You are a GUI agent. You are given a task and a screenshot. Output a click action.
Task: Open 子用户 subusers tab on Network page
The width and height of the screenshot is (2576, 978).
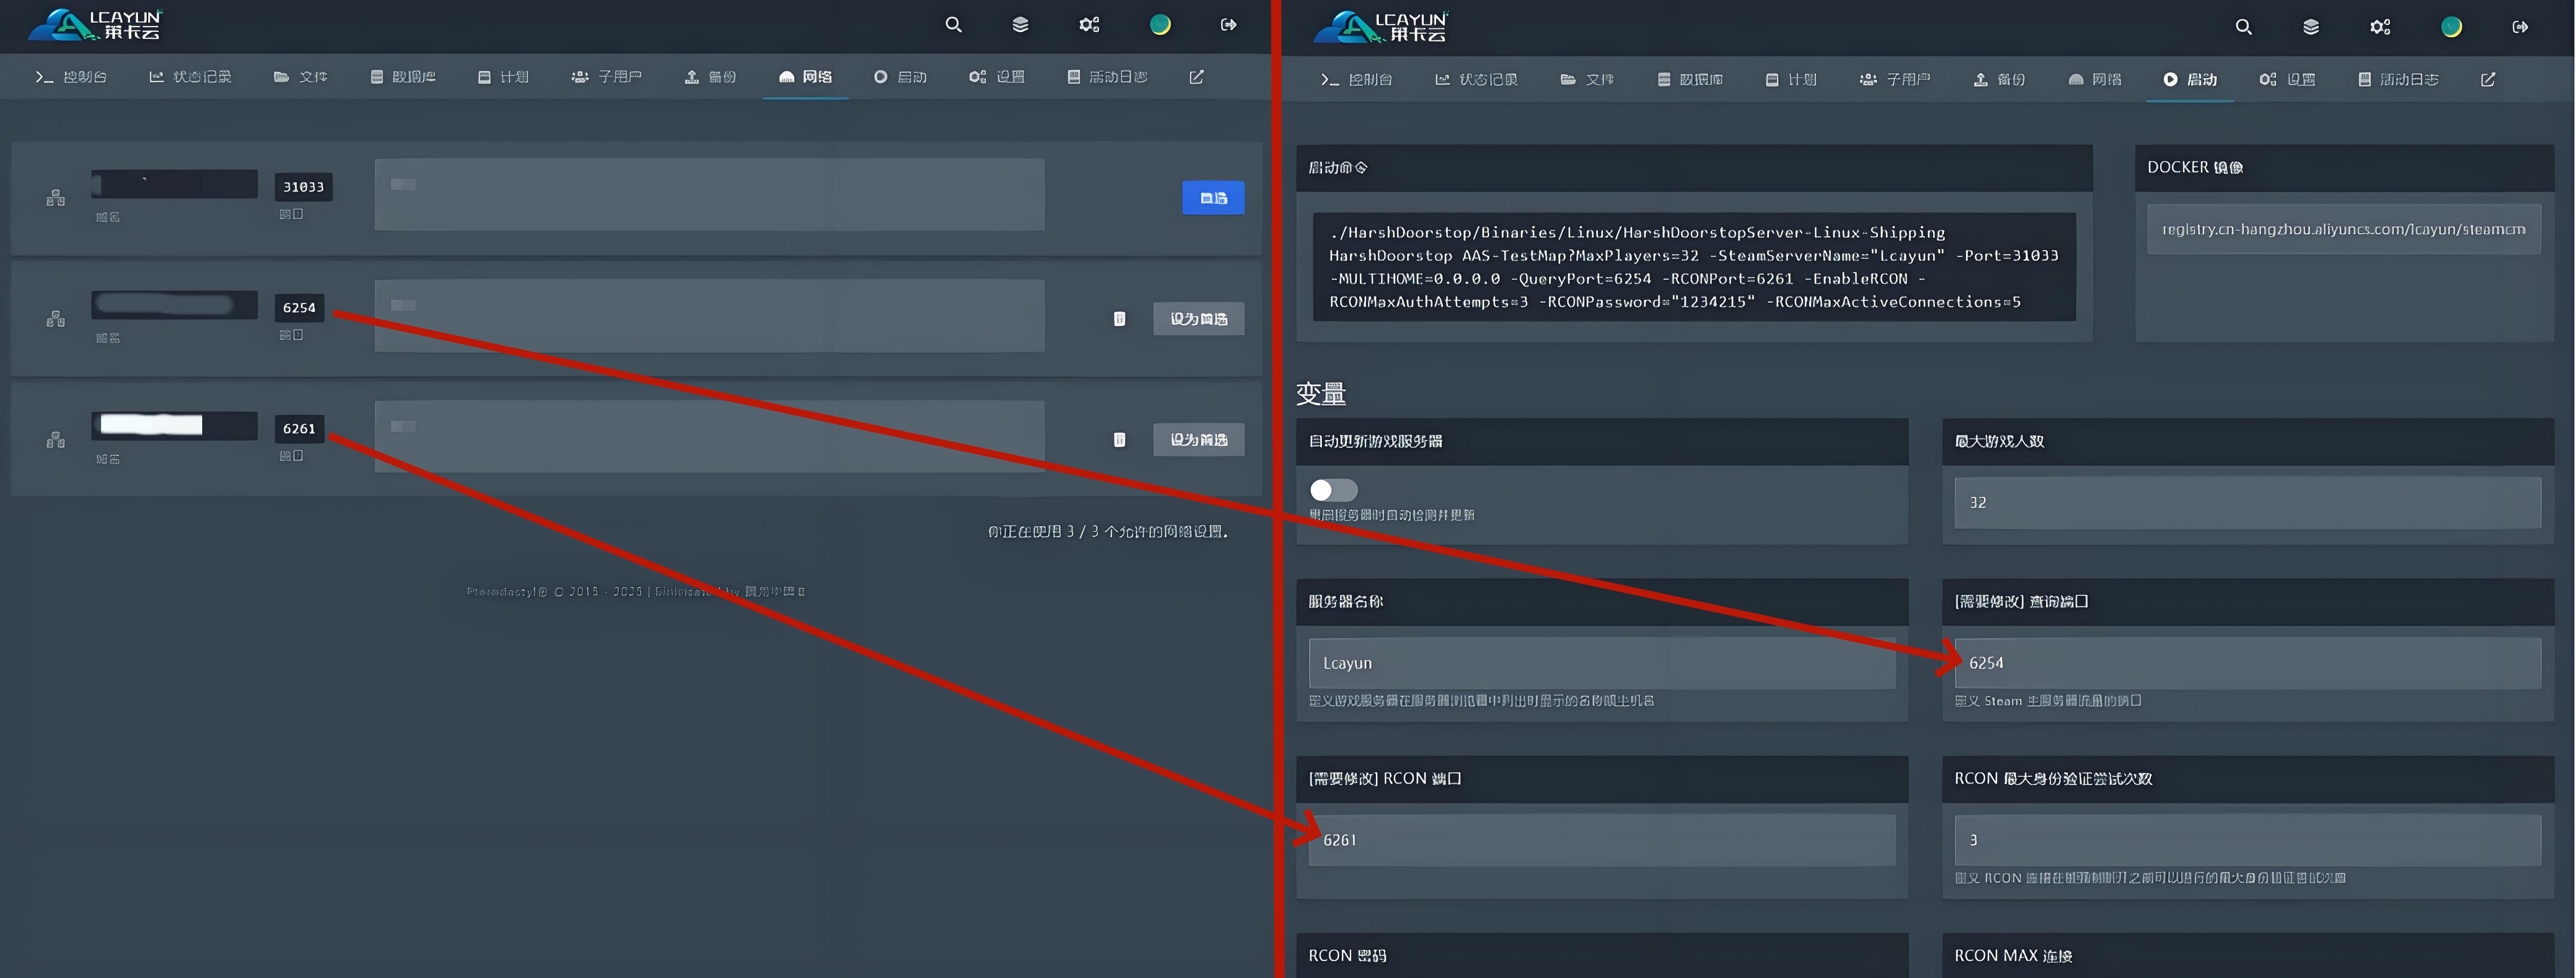click(x=606, y=77)
